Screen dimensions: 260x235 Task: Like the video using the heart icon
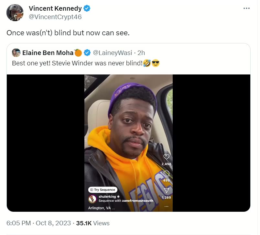[x=167, y=157]
